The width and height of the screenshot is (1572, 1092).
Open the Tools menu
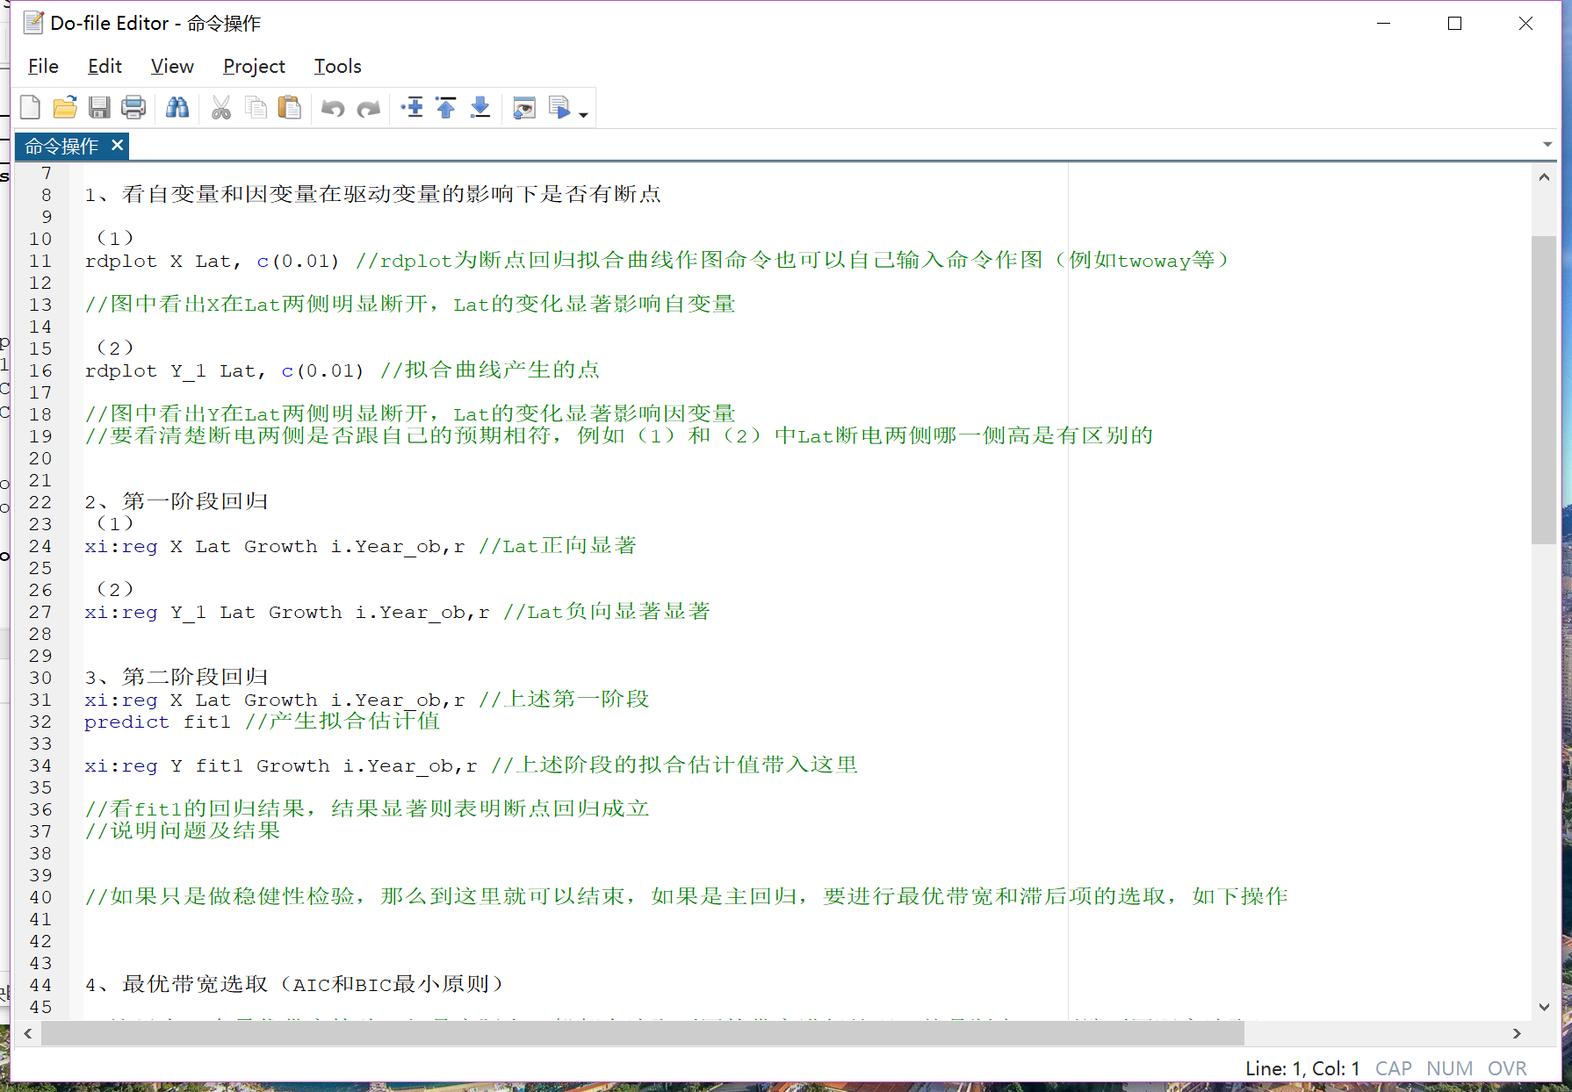(x=338, y=66)
